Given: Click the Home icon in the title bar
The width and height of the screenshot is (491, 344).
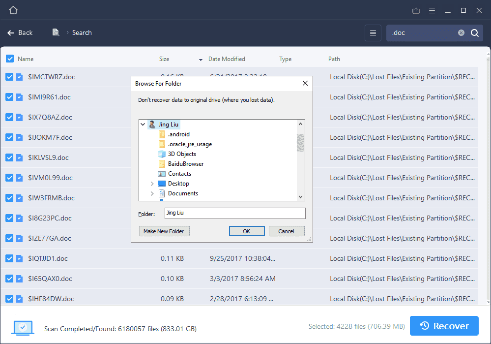Looking at the screenshot, I should (x=13, y=10).
